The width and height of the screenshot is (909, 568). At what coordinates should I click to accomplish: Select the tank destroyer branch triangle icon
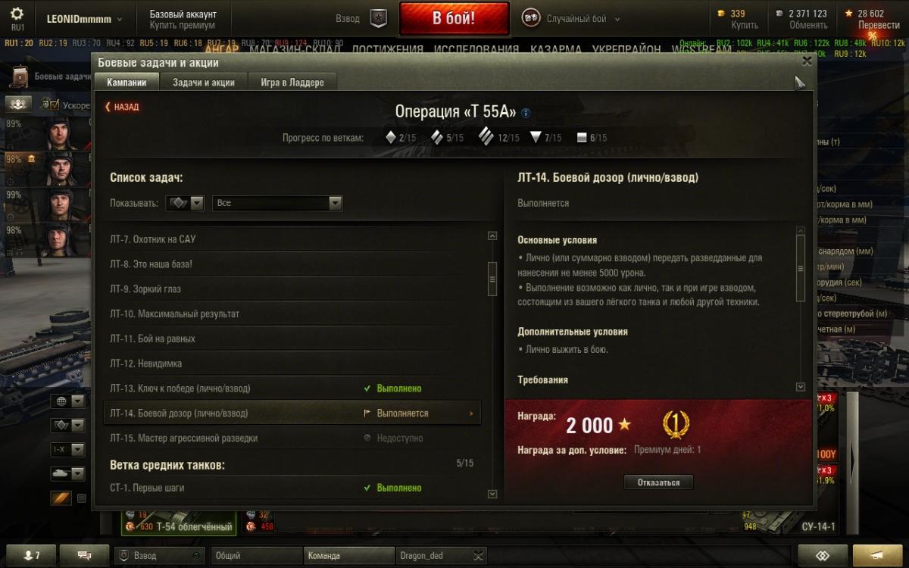click(x=536, y=138)
